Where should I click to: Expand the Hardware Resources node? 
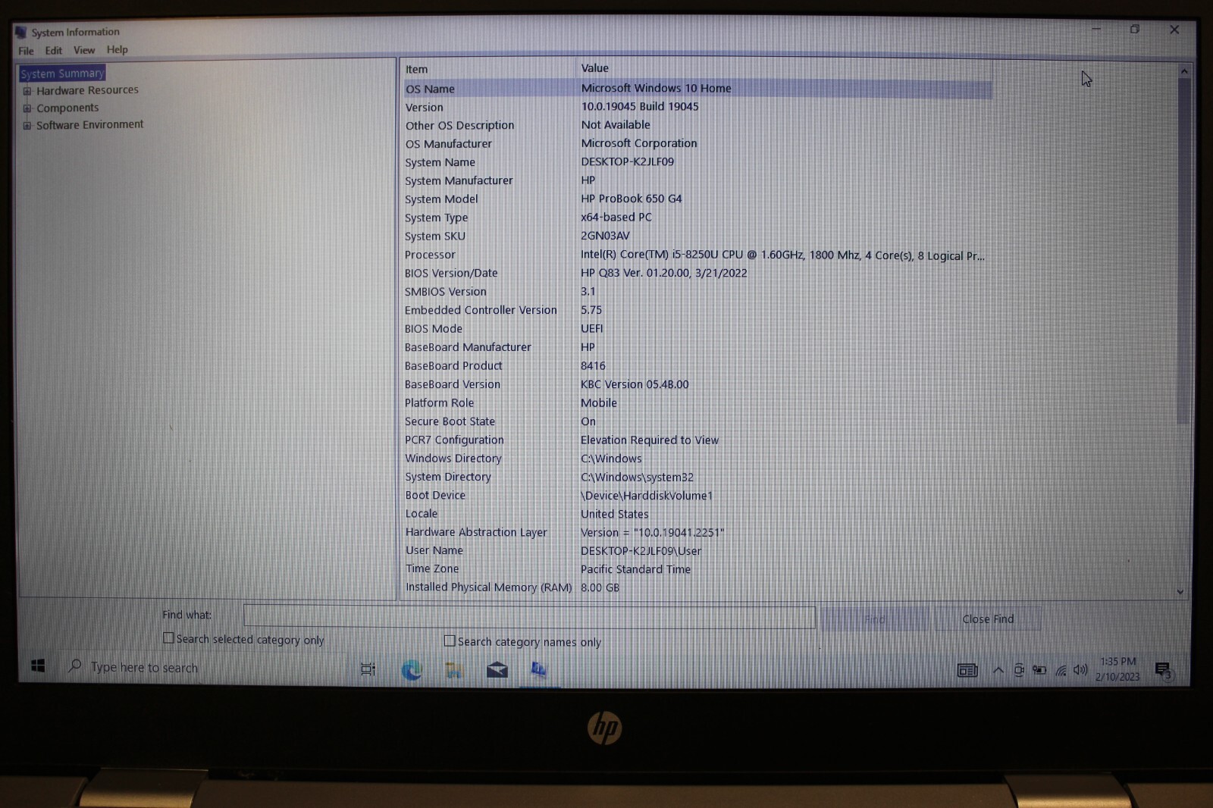27,91
